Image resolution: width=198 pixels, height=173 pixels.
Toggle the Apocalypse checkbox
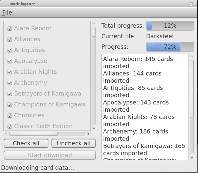[10, 61]
